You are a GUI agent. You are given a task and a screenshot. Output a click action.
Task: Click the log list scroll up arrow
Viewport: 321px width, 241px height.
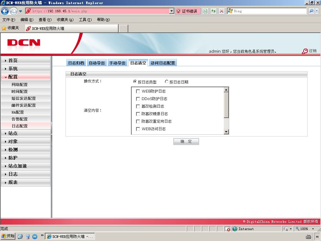tap(226, 90)
